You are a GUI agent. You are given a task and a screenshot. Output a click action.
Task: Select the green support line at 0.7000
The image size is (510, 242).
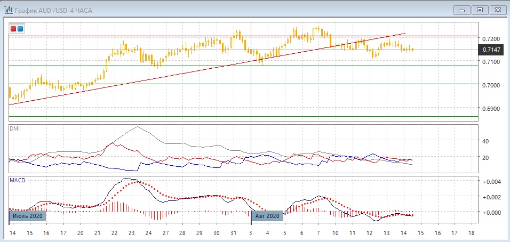pyautogui.click(x=160, y=84)
